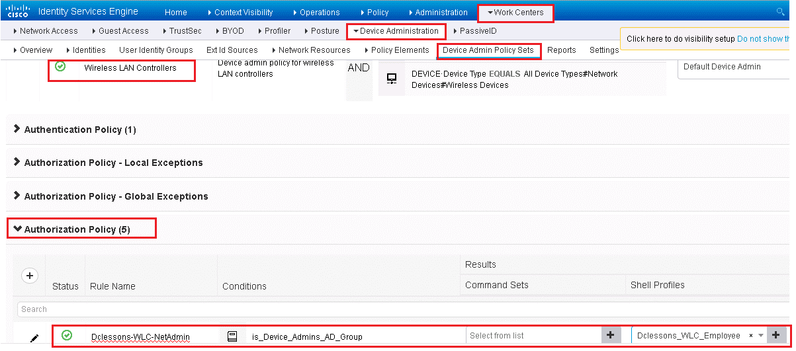Viewport: 796px width, 351px height.
Task: Click the Wireless LAN Controllers policy name
Action: (130, 67)
